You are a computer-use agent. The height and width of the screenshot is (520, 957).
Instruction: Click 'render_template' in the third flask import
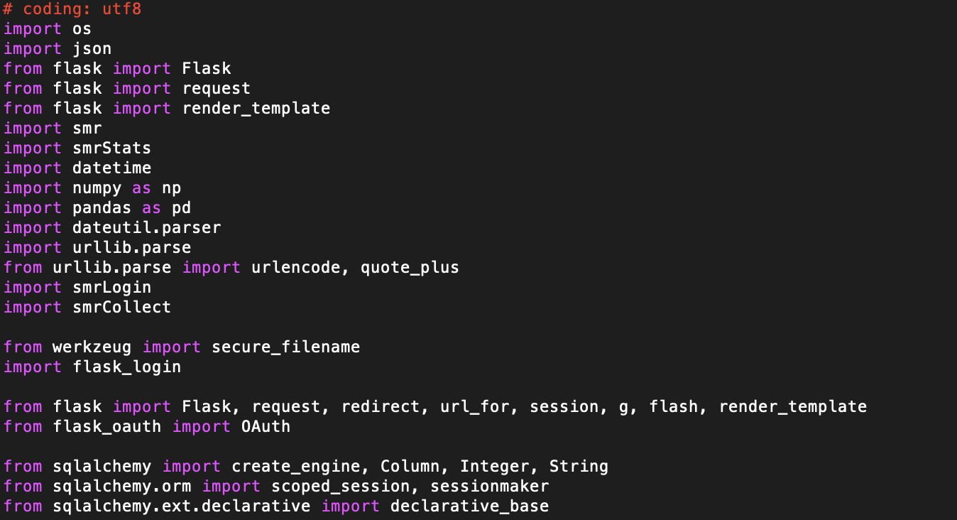coord(256,109)
